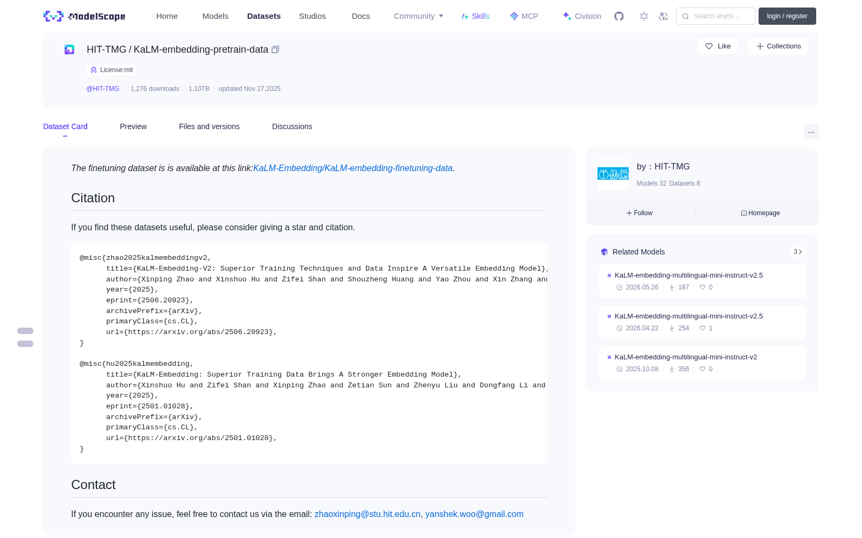Switch to the Discussions tab
This screenshot has height=538, width=862.
[292, 126]
